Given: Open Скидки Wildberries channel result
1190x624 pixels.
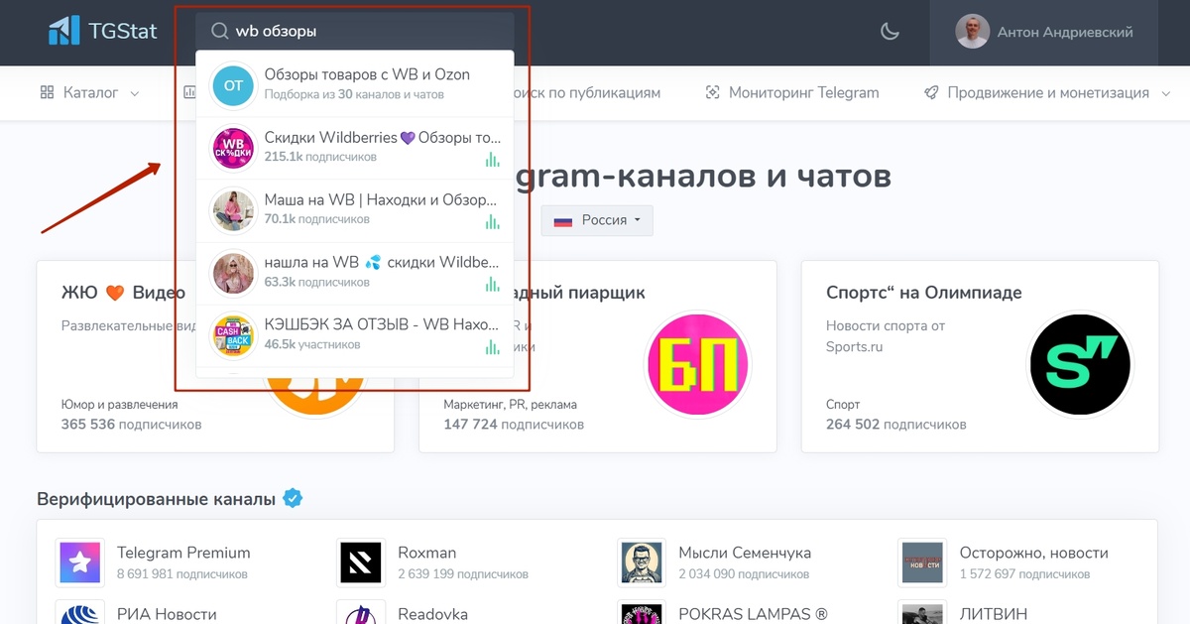Looking at the screenshot, I should (x=355, y=147).
